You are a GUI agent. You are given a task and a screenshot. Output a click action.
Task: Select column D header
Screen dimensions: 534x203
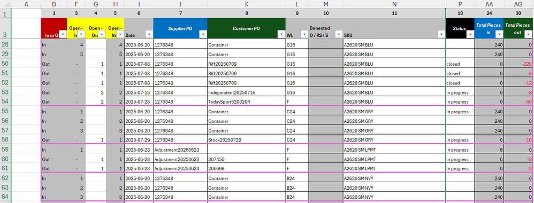54,4
